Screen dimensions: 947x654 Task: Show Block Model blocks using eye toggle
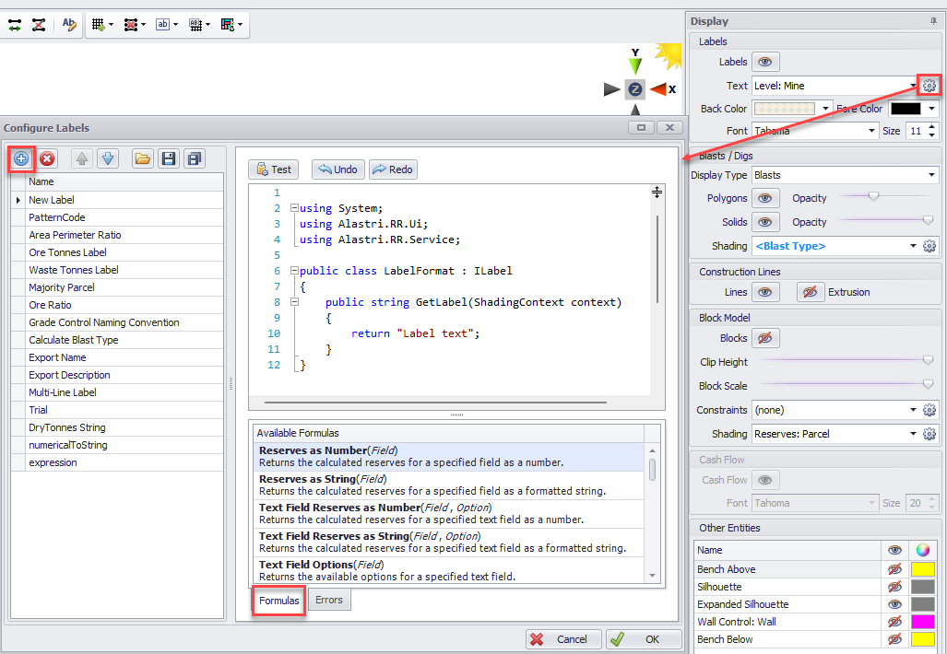point(765,338)
